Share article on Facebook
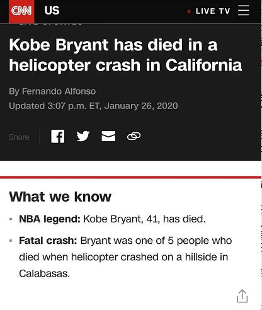 coord(58,136)
